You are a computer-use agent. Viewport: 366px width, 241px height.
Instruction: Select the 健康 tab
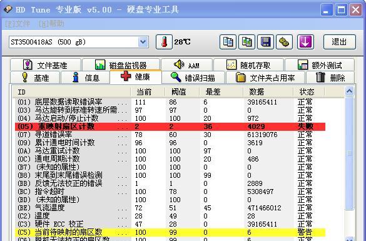tap(136, 76)
